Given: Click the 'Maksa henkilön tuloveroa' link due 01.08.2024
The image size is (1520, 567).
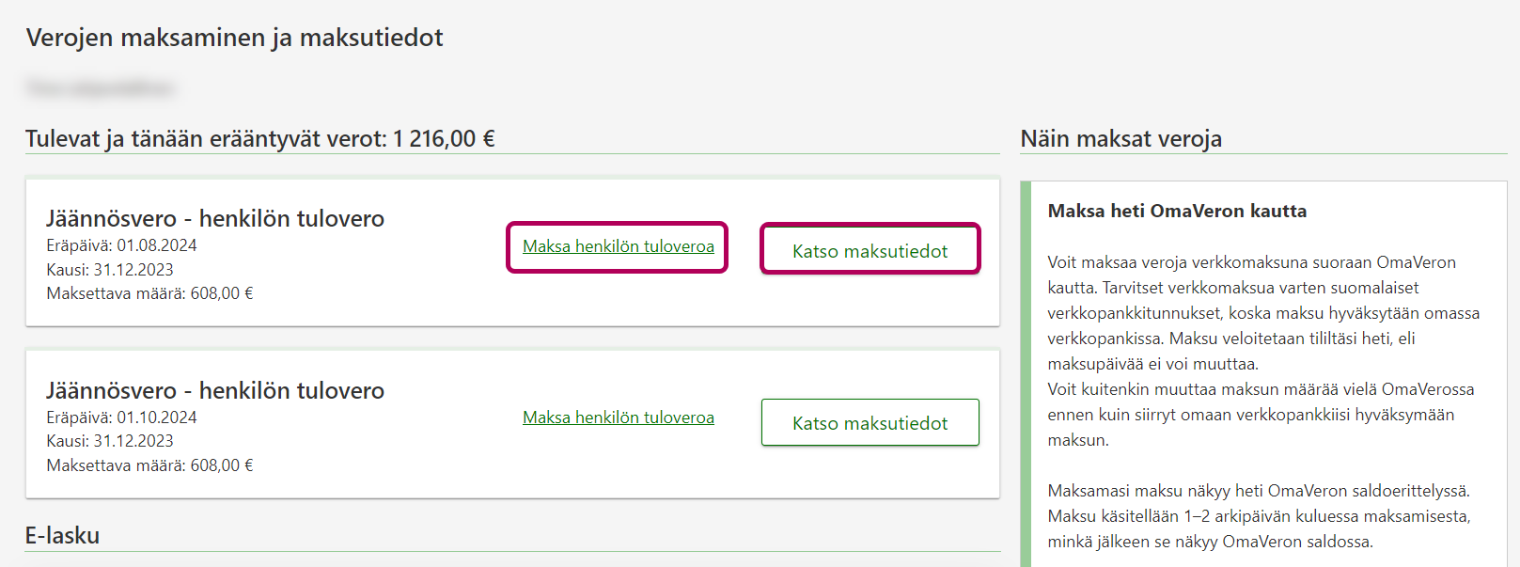Looking at the screenshot, I should pos(618,246).
